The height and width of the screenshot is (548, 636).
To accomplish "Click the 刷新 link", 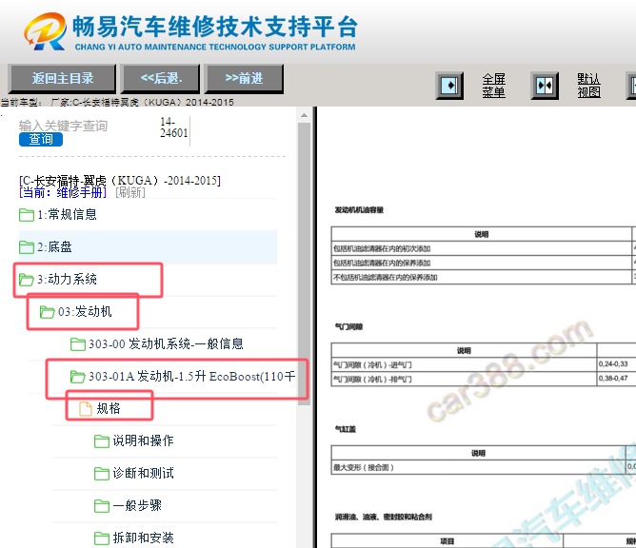I will coord(130,192).
